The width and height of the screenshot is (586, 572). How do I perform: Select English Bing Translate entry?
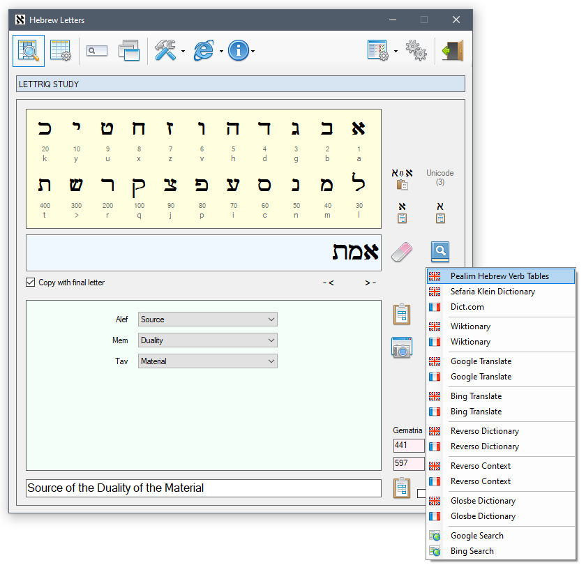(x=500, y=396)
